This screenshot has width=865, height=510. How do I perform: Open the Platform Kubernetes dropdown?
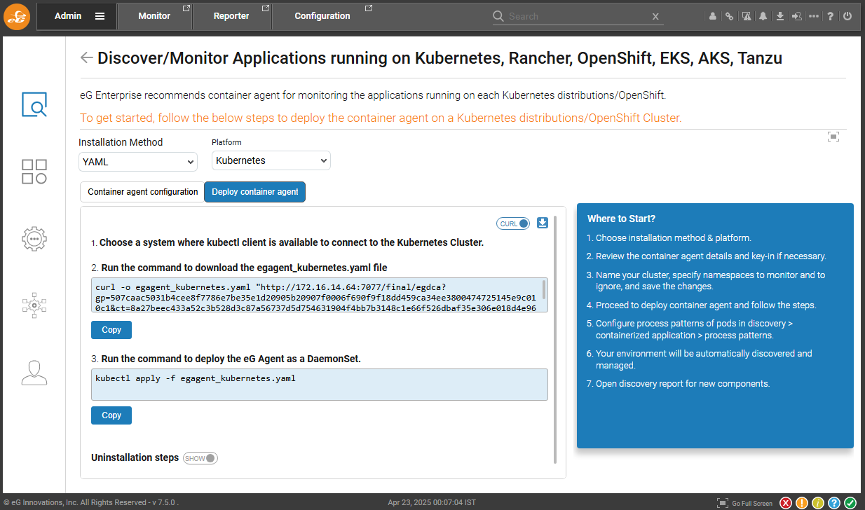click(x=271, y=160)
